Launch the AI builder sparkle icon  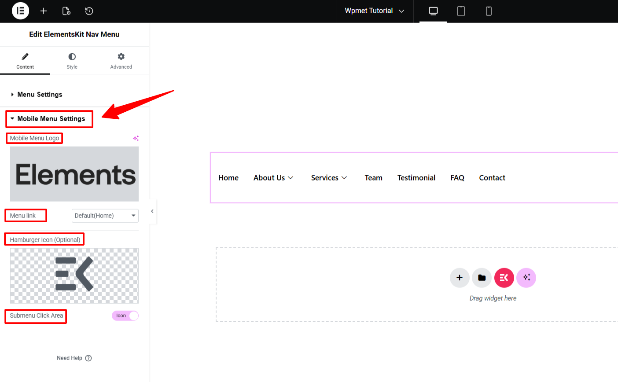(x=526, y=278)
